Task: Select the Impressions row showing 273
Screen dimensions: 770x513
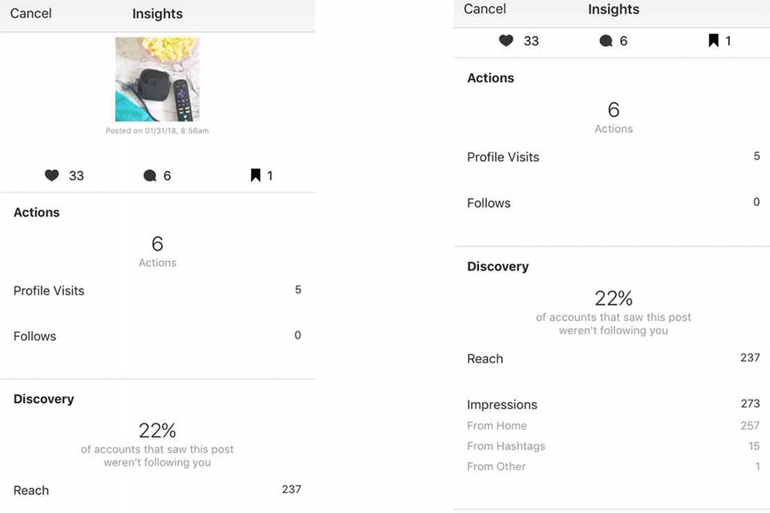Action: pyautogui.click(x=614, y=404)
